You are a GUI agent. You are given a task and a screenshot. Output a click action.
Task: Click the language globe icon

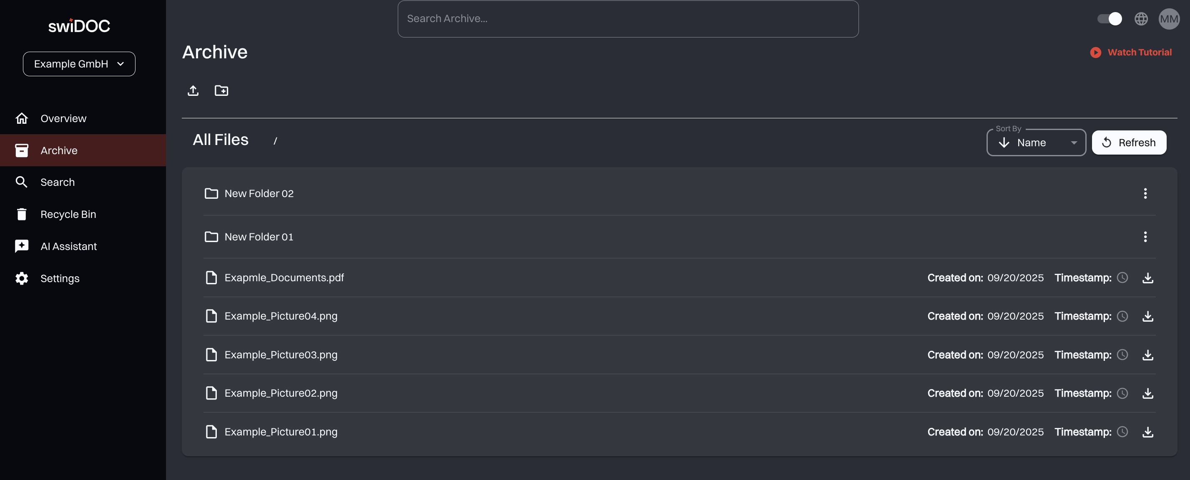point(1141,18)
